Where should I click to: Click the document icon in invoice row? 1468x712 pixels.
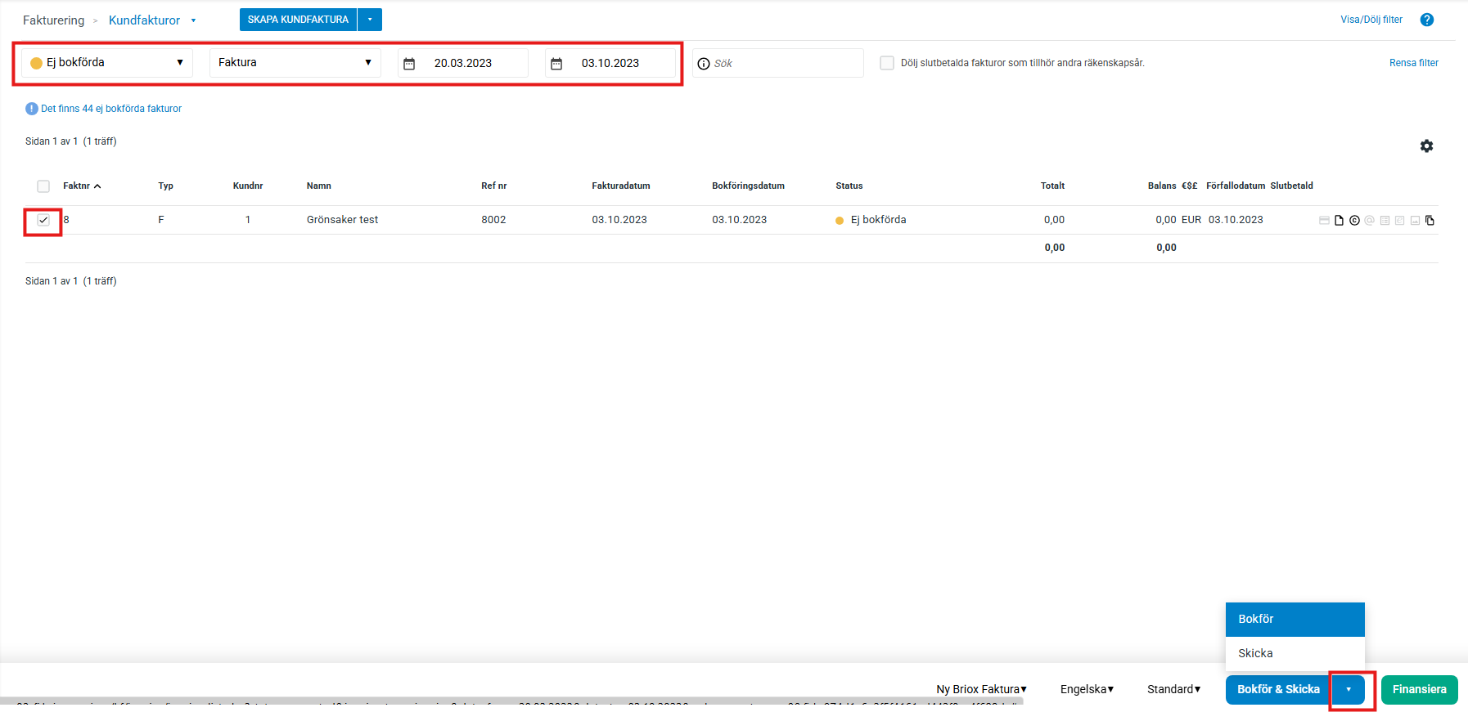pos(1339,220)
